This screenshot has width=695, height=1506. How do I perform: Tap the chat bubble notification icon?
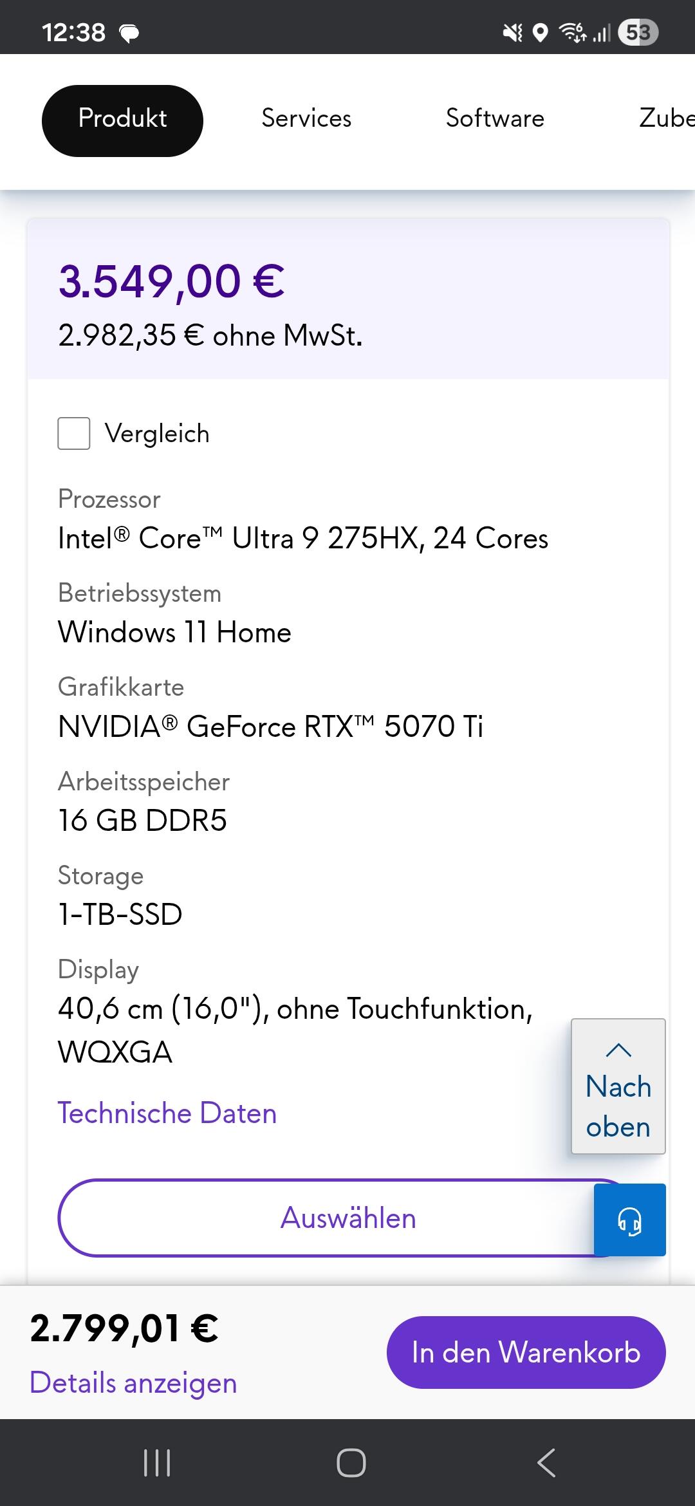coord(129,33)
